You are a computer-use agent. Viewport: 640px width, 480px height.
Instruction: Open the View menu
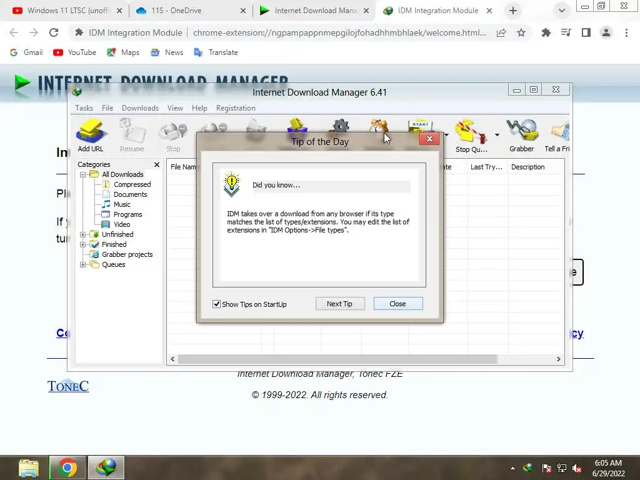175,108
